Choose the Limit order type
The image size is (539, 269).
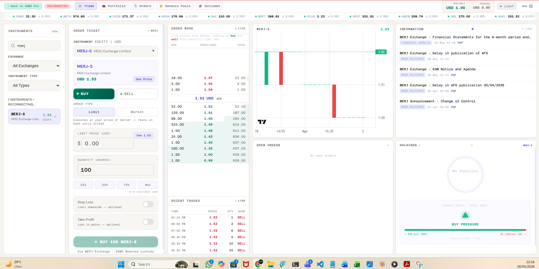tap(94, 112)
